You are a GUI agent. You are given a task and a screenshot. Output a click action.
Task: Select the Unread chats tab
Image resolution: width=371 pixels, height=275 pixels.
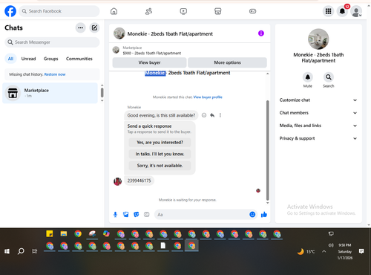tap(28, 59)
